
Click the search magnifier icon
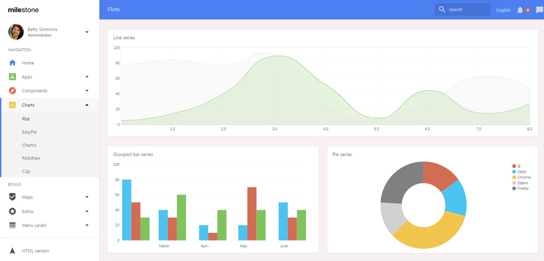click(x=442, y=9)
